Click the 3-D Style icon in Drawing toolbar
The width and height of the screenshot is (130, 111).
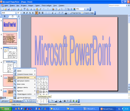[76, 101]
